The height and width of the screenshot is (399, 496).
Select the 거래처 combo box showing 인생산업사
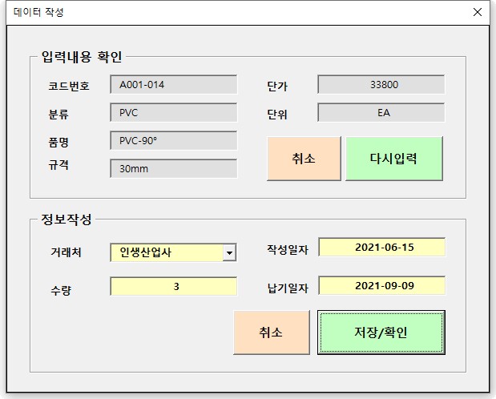pyautogui.click(x=173, y=252)
